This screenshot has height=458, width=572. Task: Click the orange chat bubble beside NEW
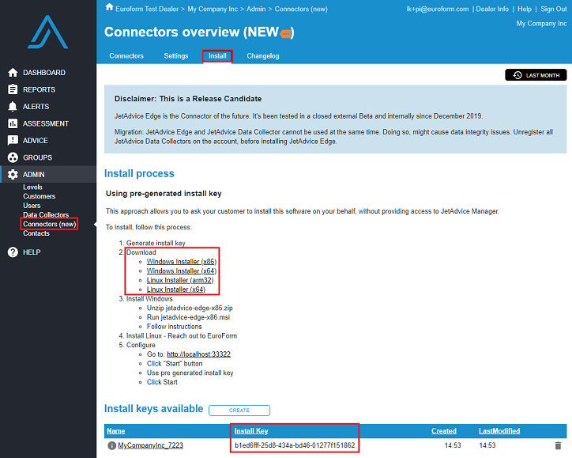pyautogui.click(x=286, y=33)
